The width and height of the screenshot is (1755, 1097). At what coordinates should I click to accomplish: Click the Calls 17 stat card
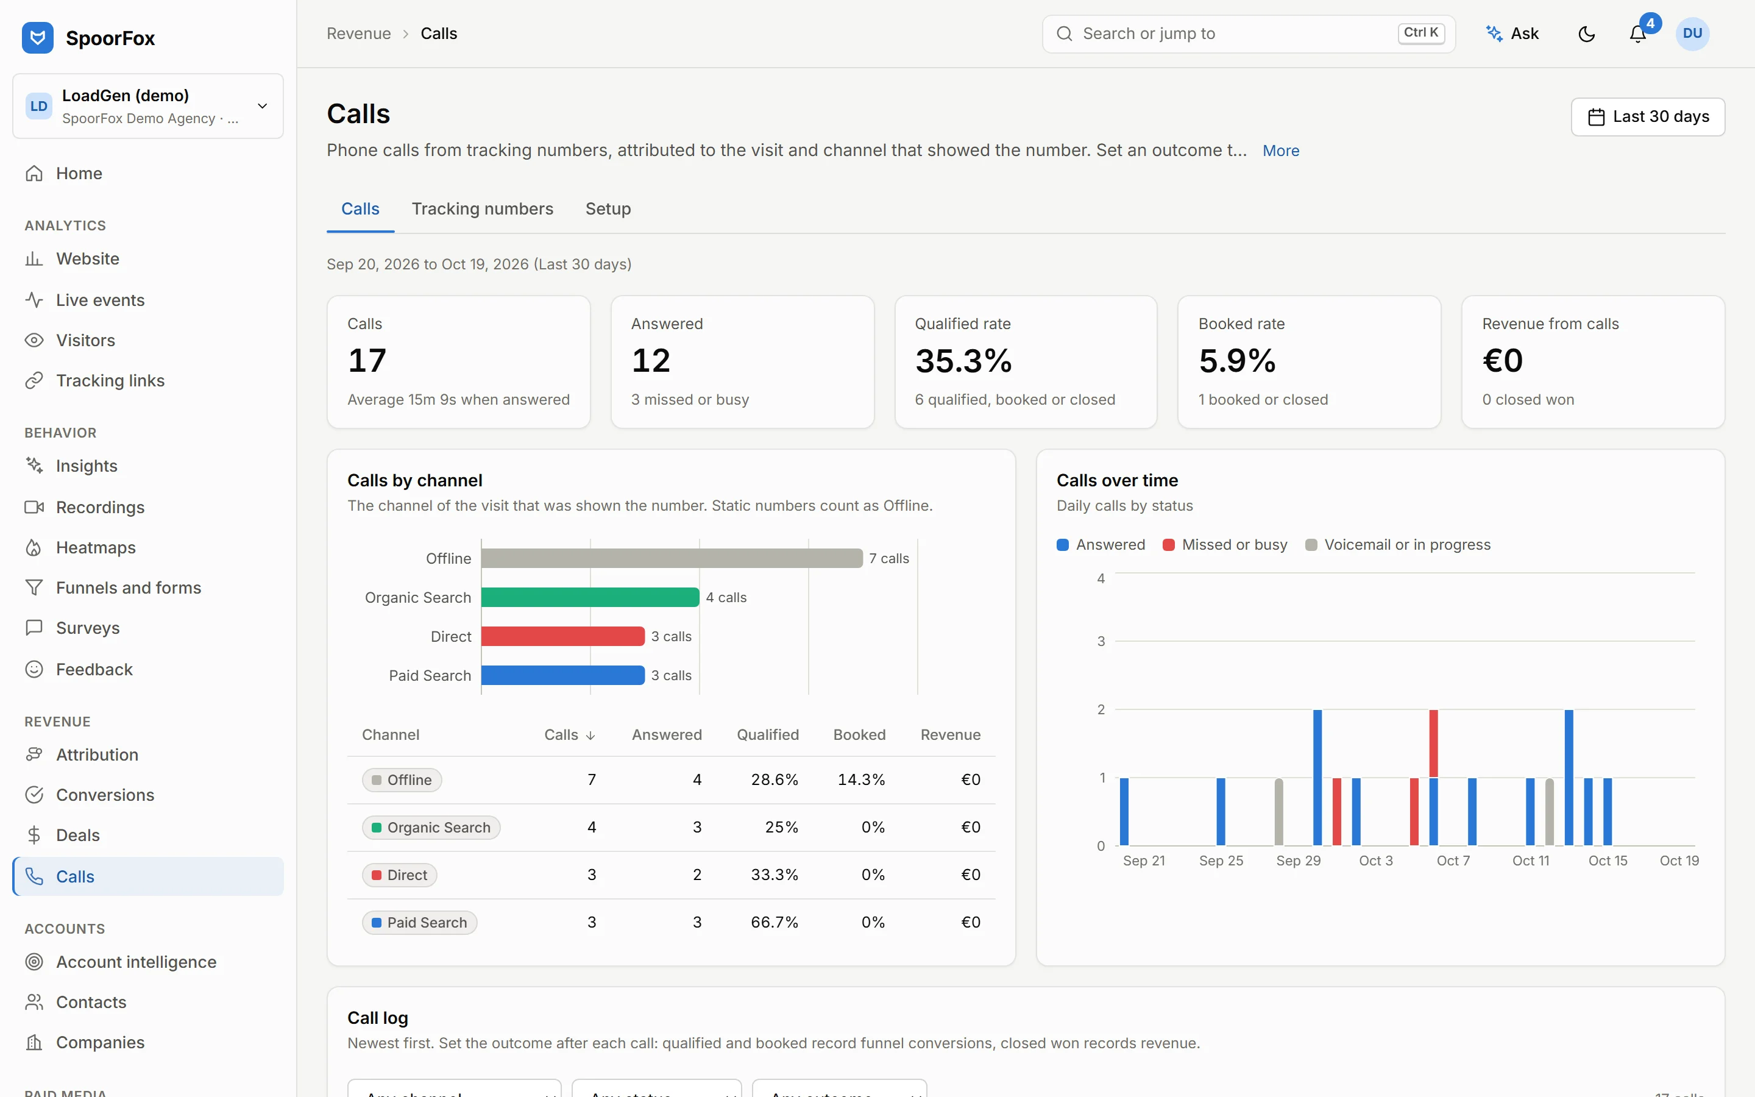[x=458, y=362]
